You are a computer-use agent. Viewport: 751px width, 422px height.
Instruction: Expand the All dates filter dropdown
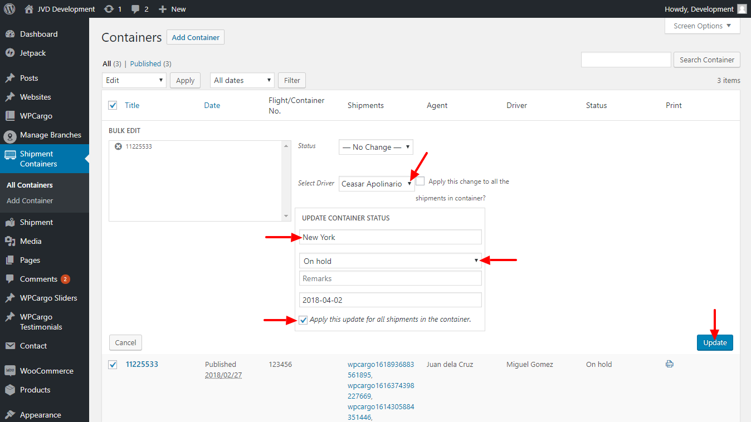click(x=242, y=80)
